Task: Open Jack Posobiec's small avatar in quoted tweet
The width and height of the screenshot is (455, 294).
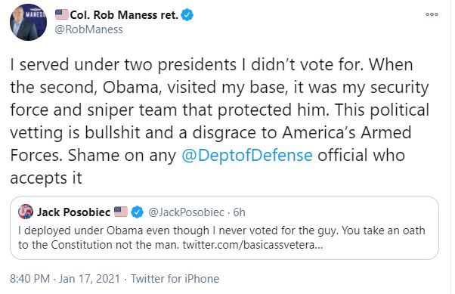Action: [x=26, y=212]
